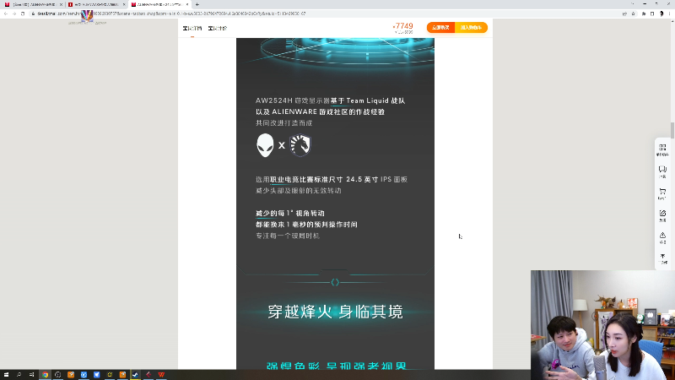Go back to previous page

coord(6,14)
